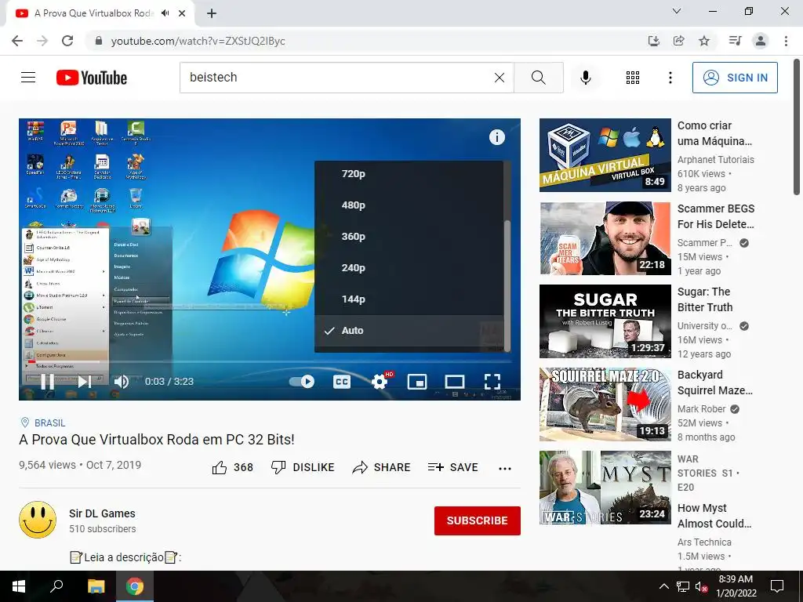
Task: Open Scammer BEGS video thumbnail
Action: [605, 238]
